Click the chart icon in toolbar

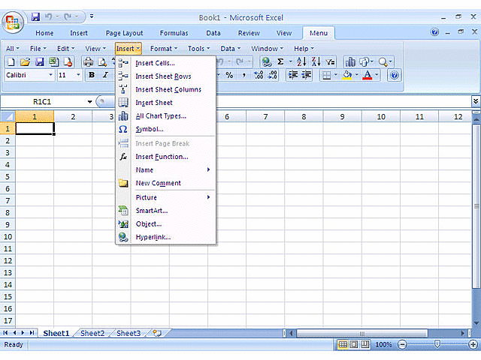[x=350, y=62]
